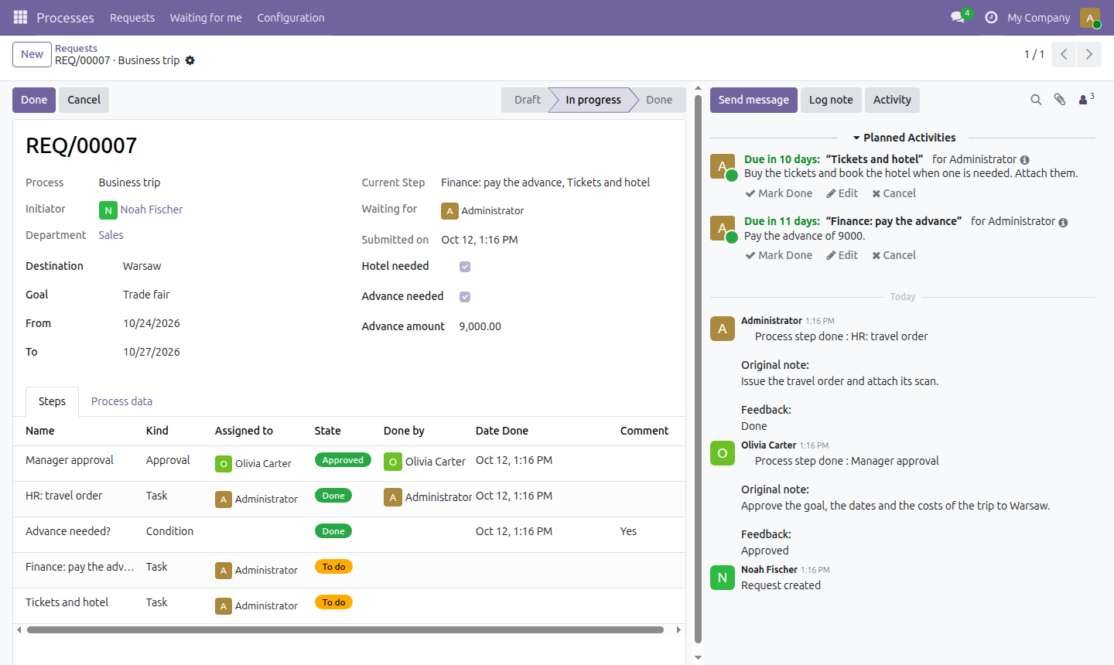Click Administrator avatar in Waiting for field
This screenshot has width=1114, height=665.
coord(449,210)
